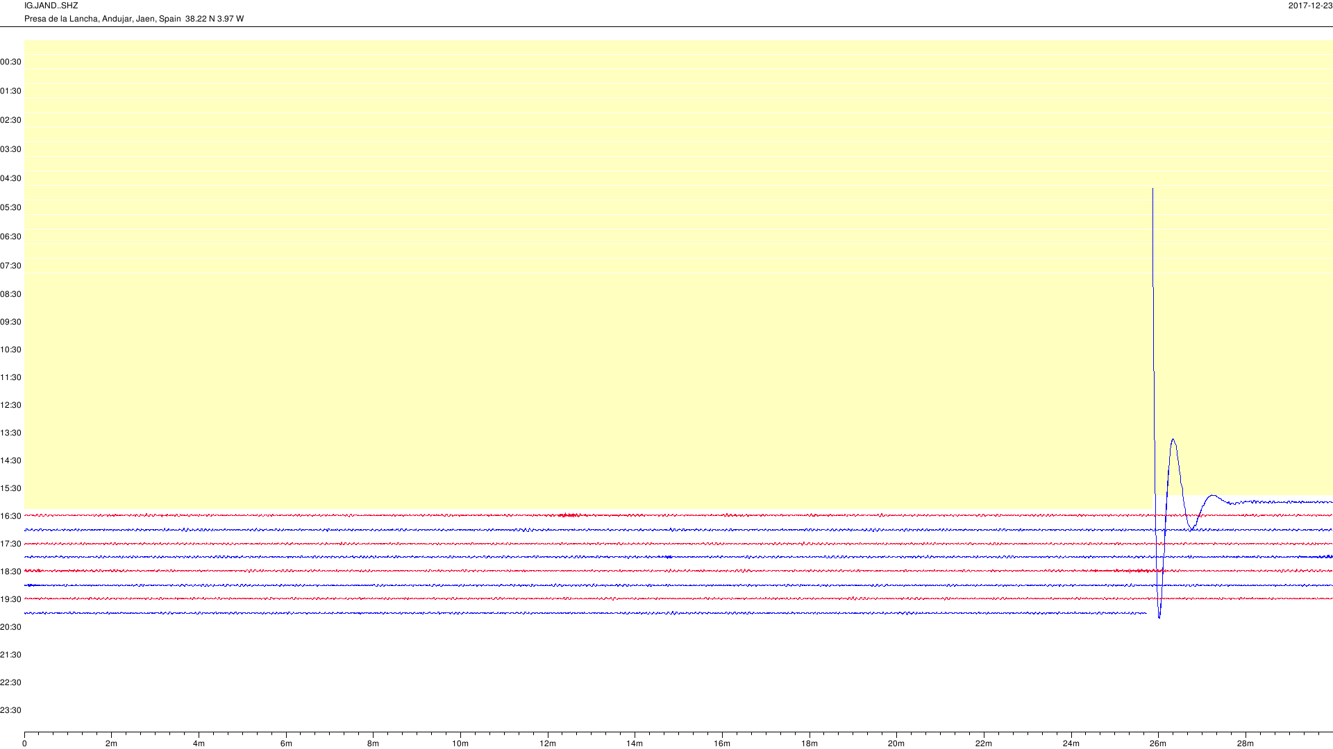Click the 15:30 time row label
The height and width of the screenshot is (749, 1333).
coord(10,488)
